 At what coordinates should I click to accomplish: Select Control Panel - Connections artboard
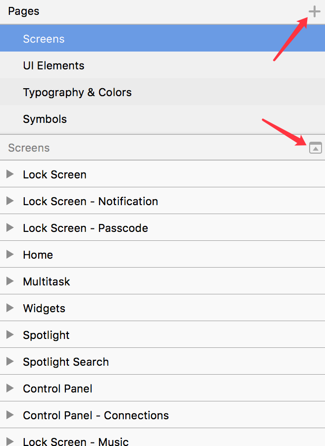[162, 415]
